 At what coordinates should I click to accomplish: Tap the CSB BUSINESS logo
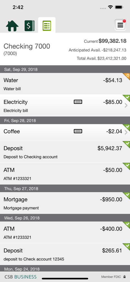pyautogui.click(x=21, y=277)
